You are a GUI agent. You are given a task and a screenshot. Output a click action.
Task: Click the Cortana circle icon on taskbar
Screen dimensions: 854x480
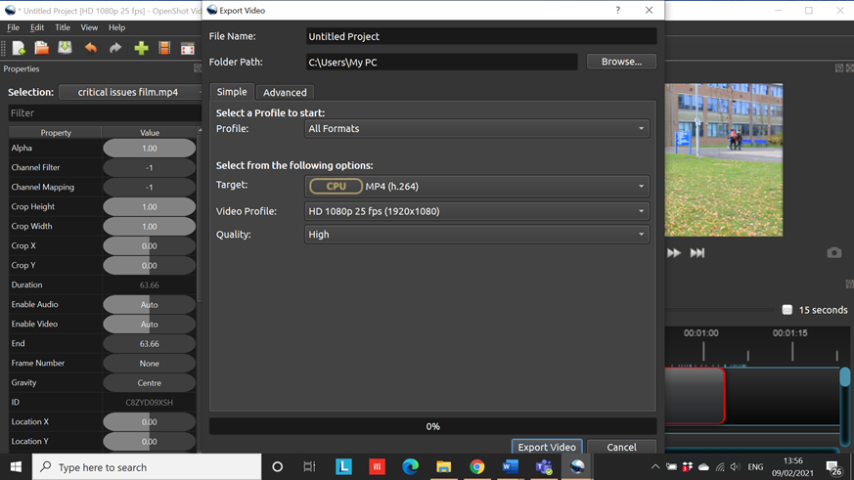(x=277, y=467)
